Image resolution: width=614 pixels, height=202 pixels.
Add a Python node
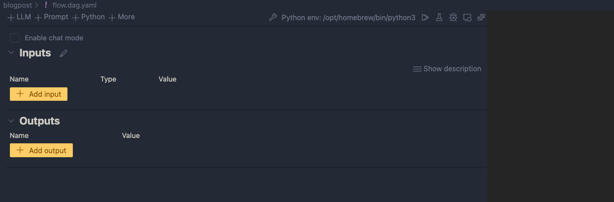[89, 17]
